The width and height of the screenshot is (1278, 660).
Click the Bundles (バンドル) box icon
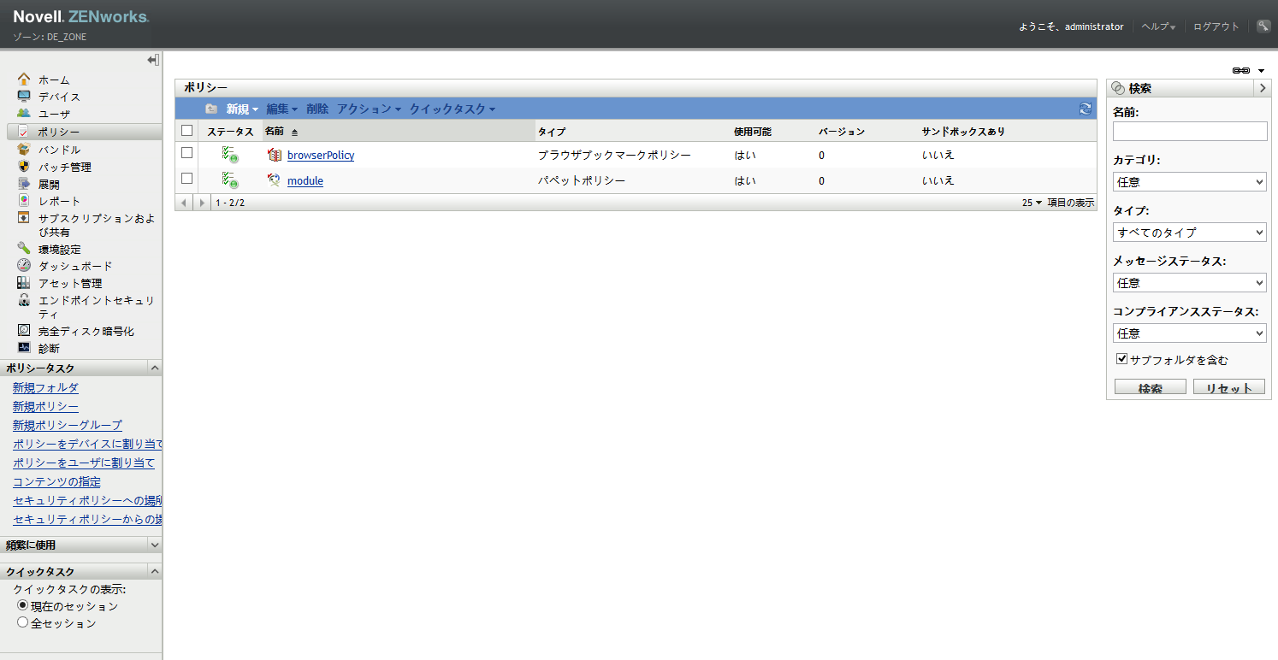pyautogui.click(x=24, y=150)
